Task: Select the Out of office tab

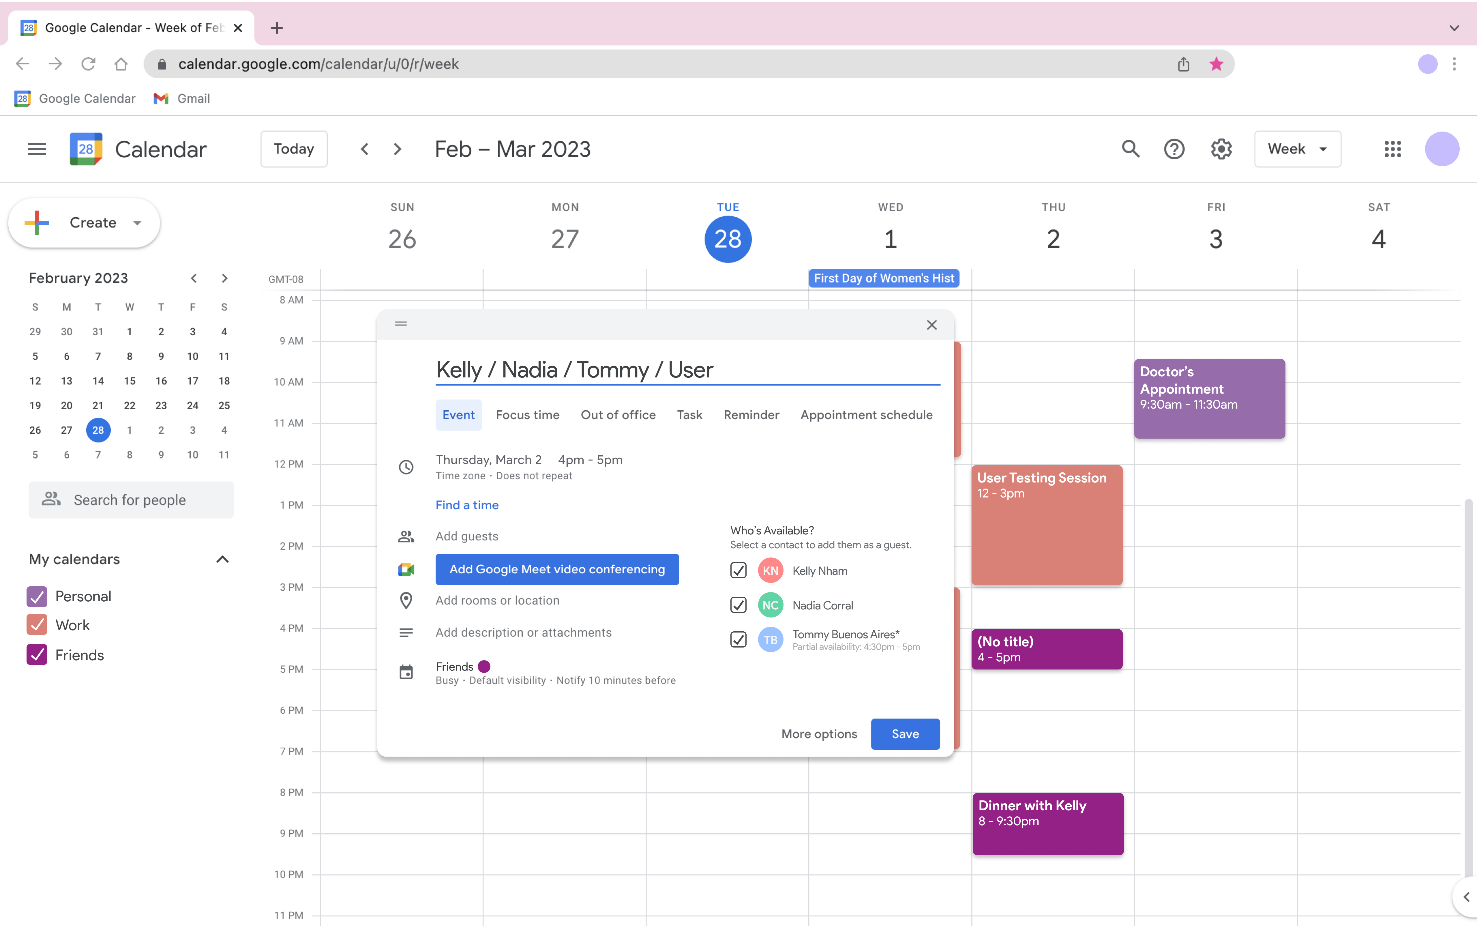Action: click(x=618, y=415)
